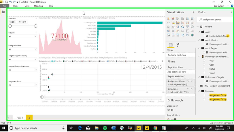Image resolution: width=234 pixels, height=132 pixels.
Task: Select the Ribbon chart visual
Action: (x=192, y=23)
